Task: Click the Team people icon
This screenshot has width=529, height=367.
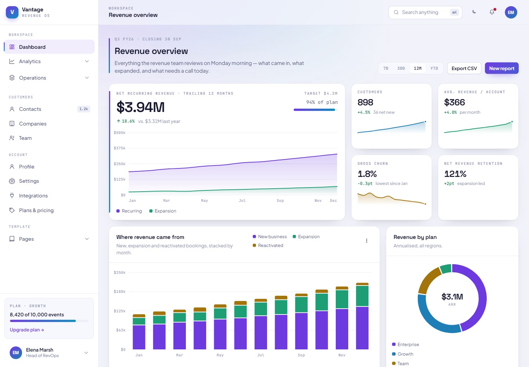Action: coord(12,138)
